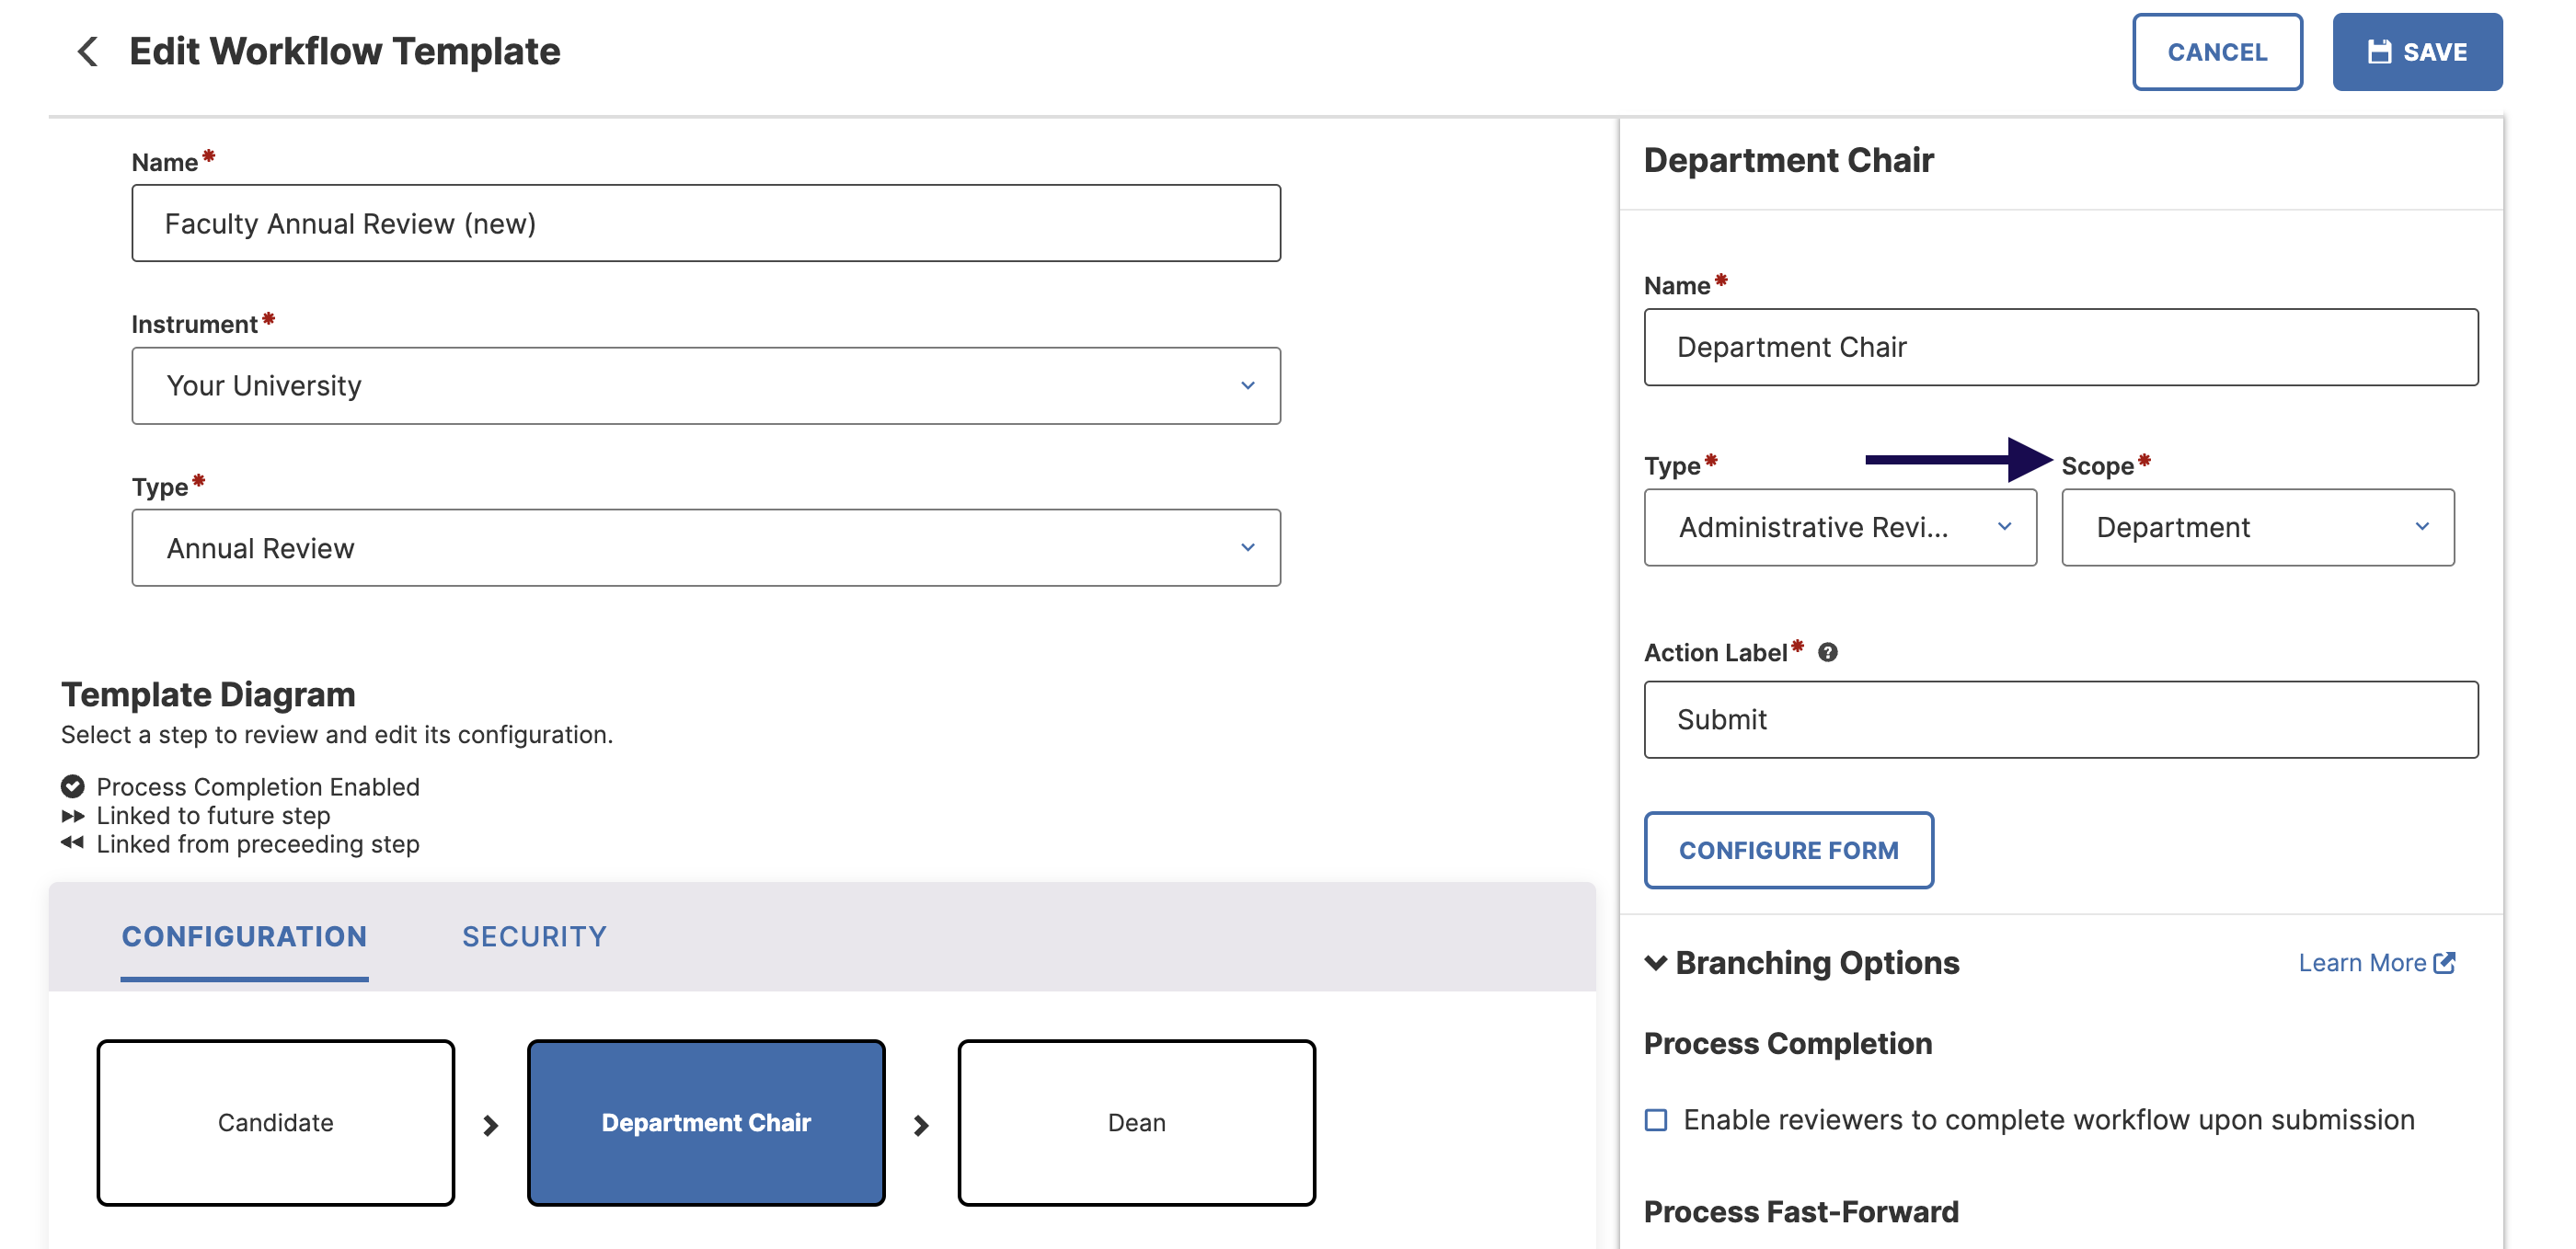Open step Type dropdown showing Administrative Review
Viewport: 2576px width, 1249px height.
(1840, 528)
